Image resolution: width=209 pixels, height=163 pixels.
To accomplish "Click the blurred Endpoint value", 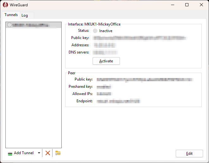I will (x=119, y=101).
